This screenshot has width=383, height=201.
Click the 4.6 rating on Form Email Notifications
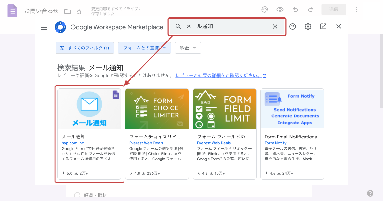270,173
